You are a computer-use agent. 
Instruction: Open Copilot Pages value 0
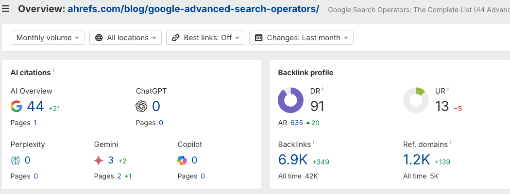[203, 176]
